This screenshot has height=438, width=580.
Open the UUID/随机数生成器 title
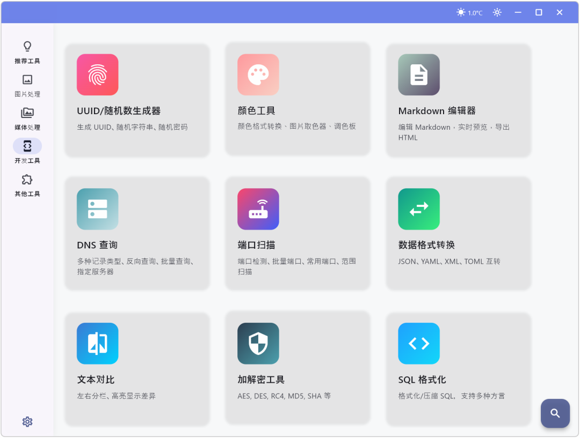coord(119,111)
